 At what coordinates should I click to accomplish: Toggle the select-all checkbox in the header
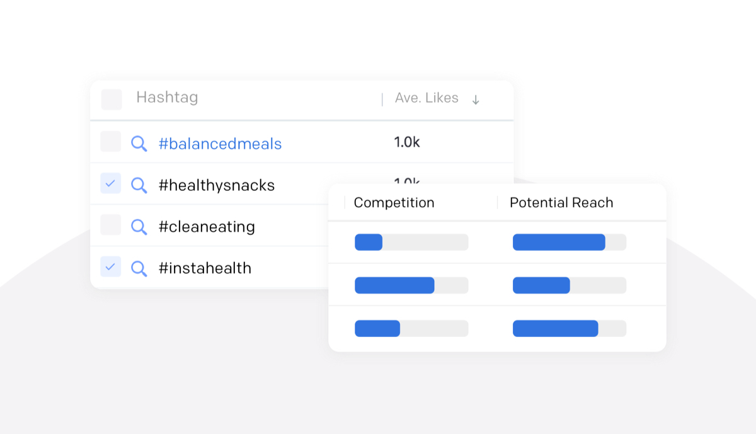point(112,99)
